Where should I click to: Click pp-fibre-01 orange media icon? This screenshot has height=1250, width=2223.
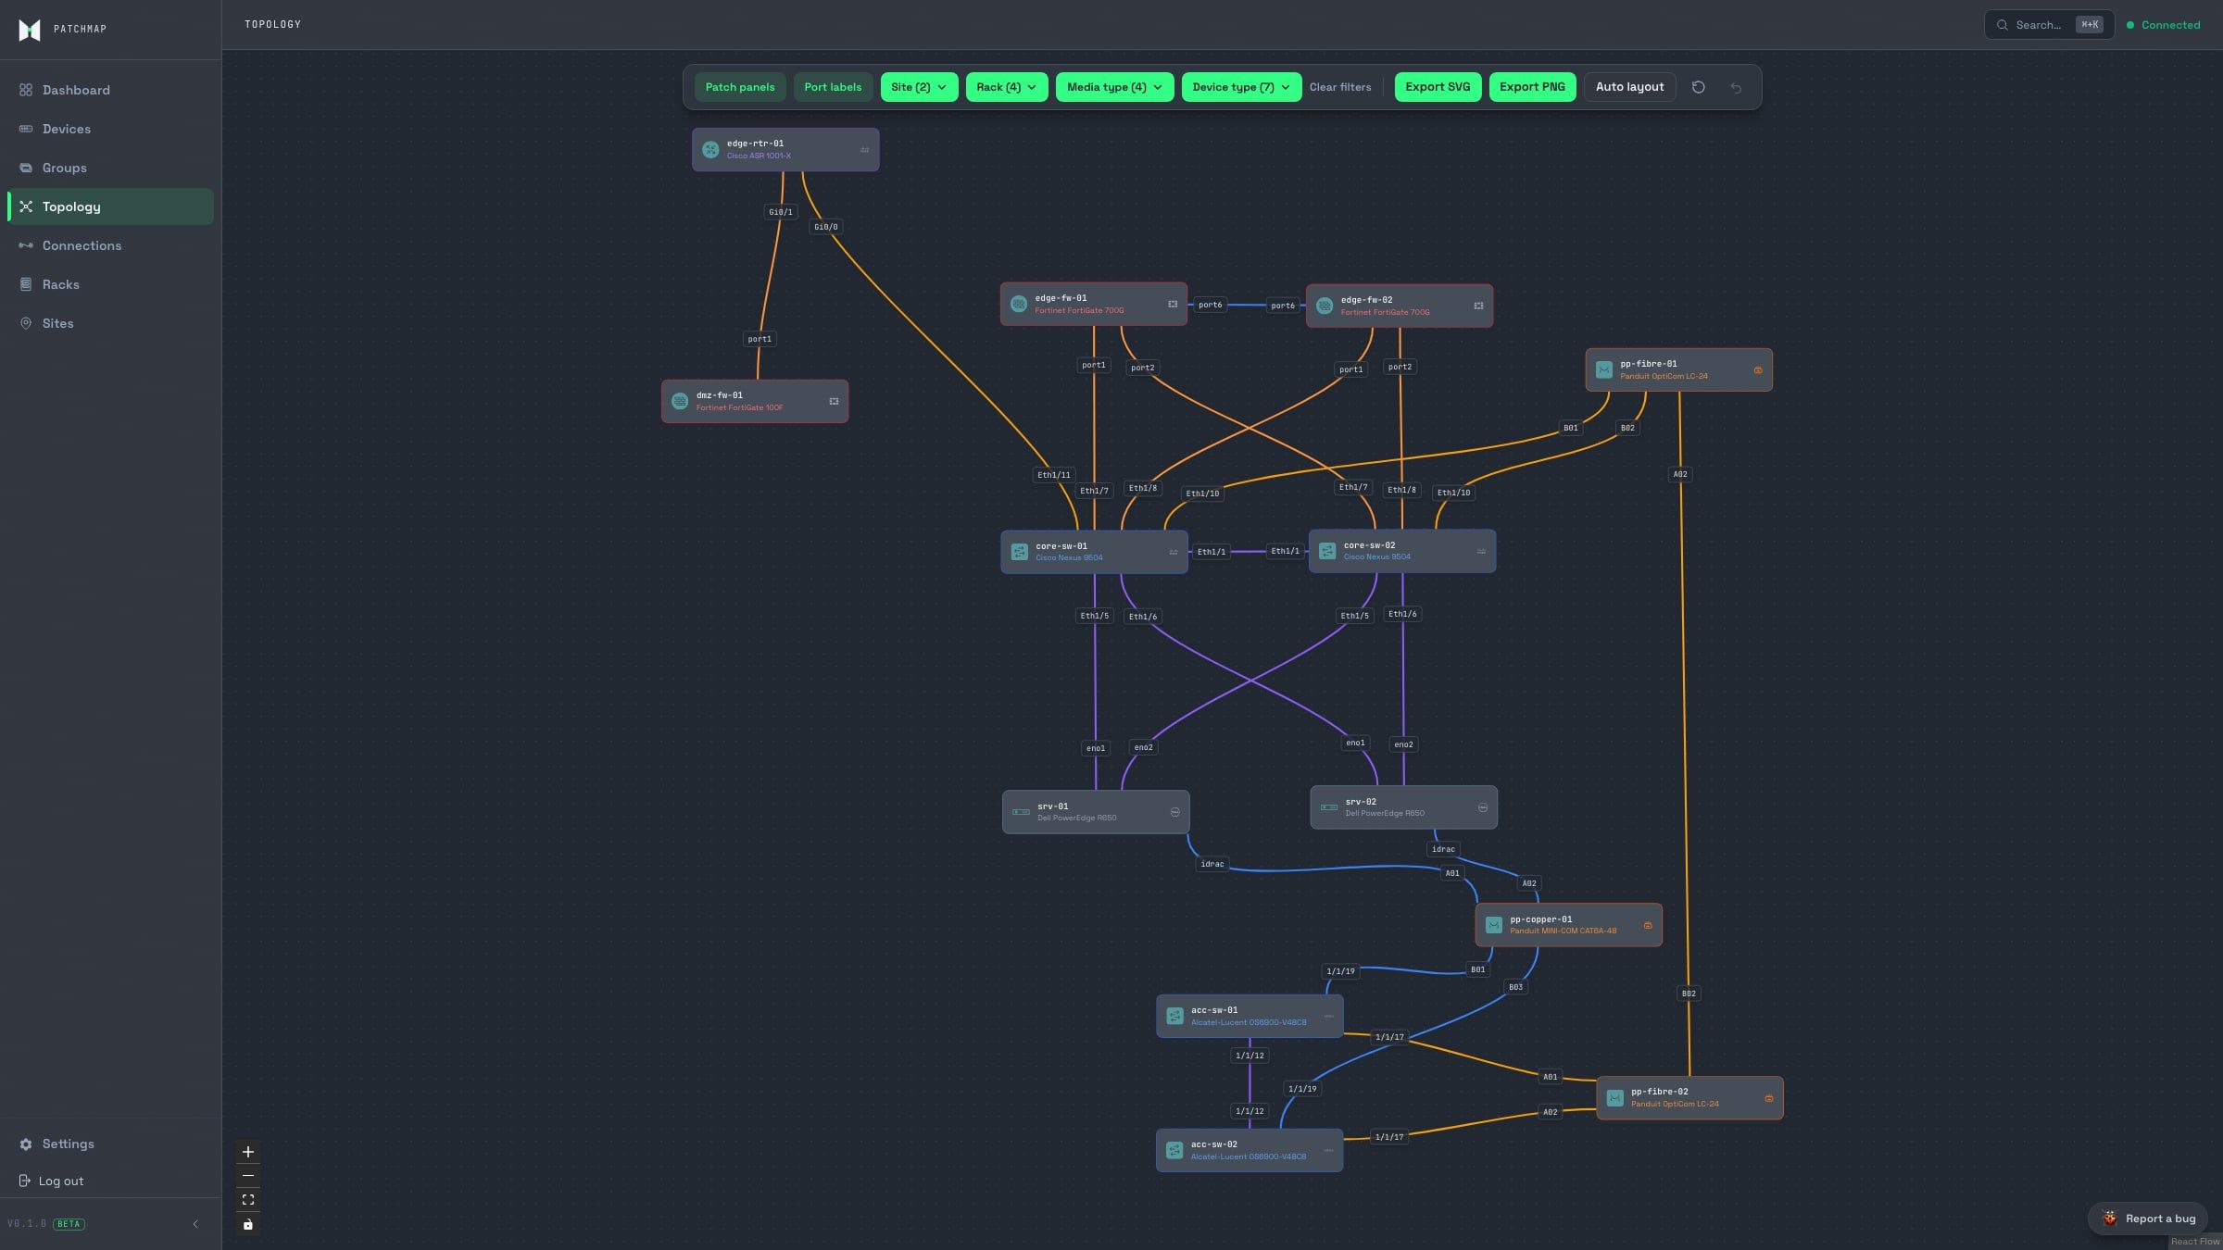click(x=1758, y=369)
